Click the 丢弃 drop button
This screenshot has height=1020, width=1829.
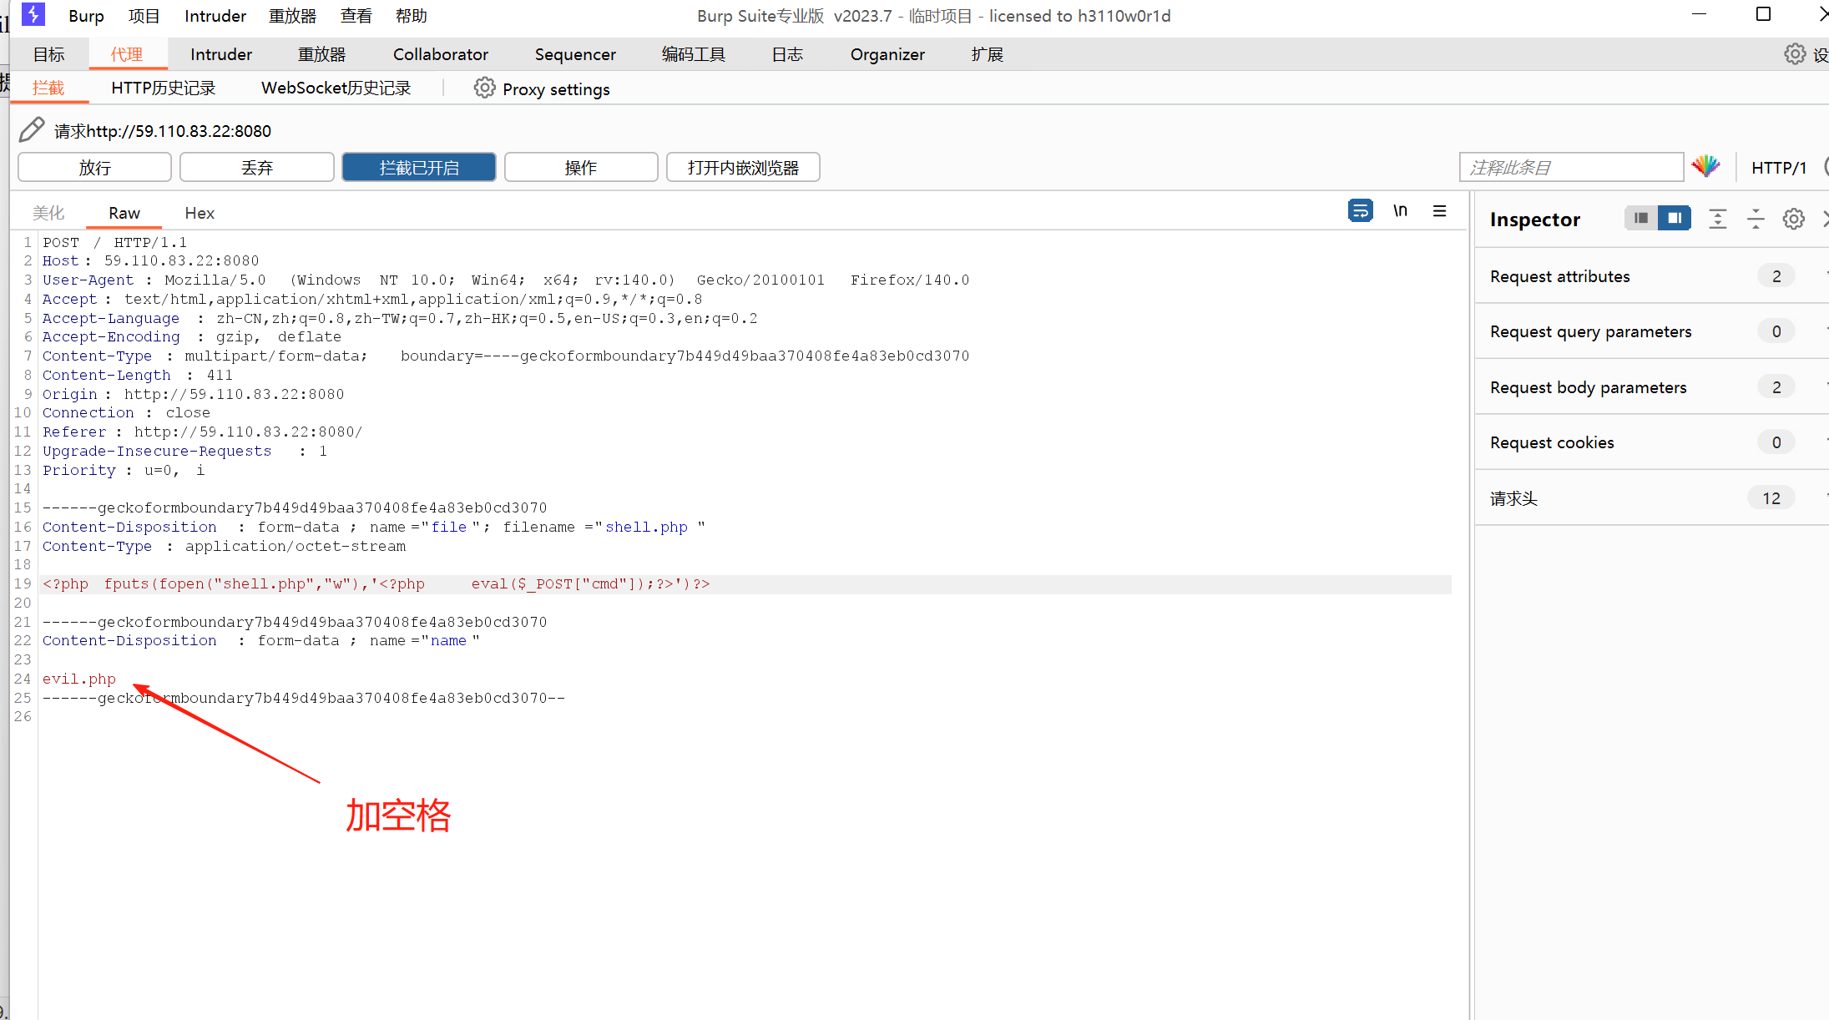click(257, 167)
